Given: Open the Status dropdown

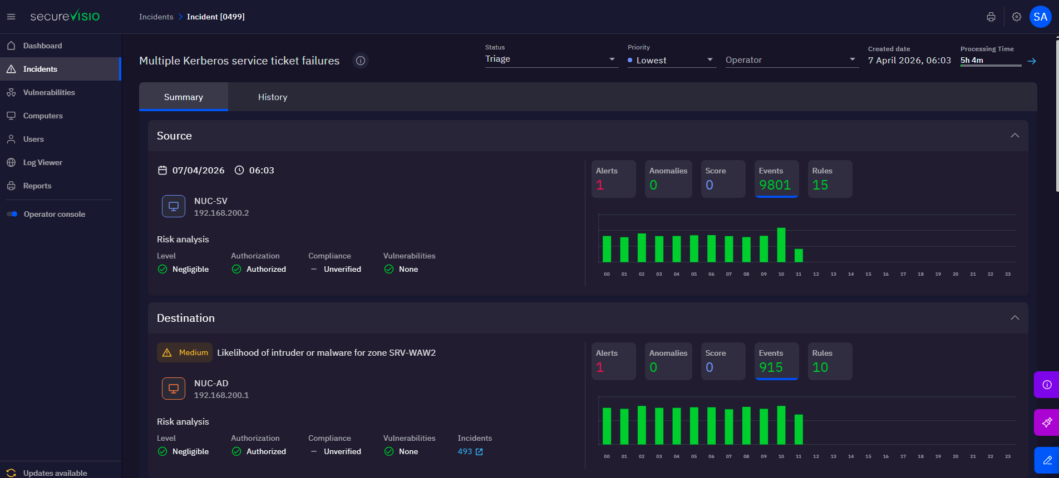Looking at the screenshot, I should [551, 59].
